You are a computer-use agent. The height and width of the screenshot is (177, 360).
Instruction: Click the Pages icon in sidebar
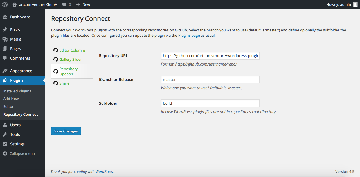point(5,49)
